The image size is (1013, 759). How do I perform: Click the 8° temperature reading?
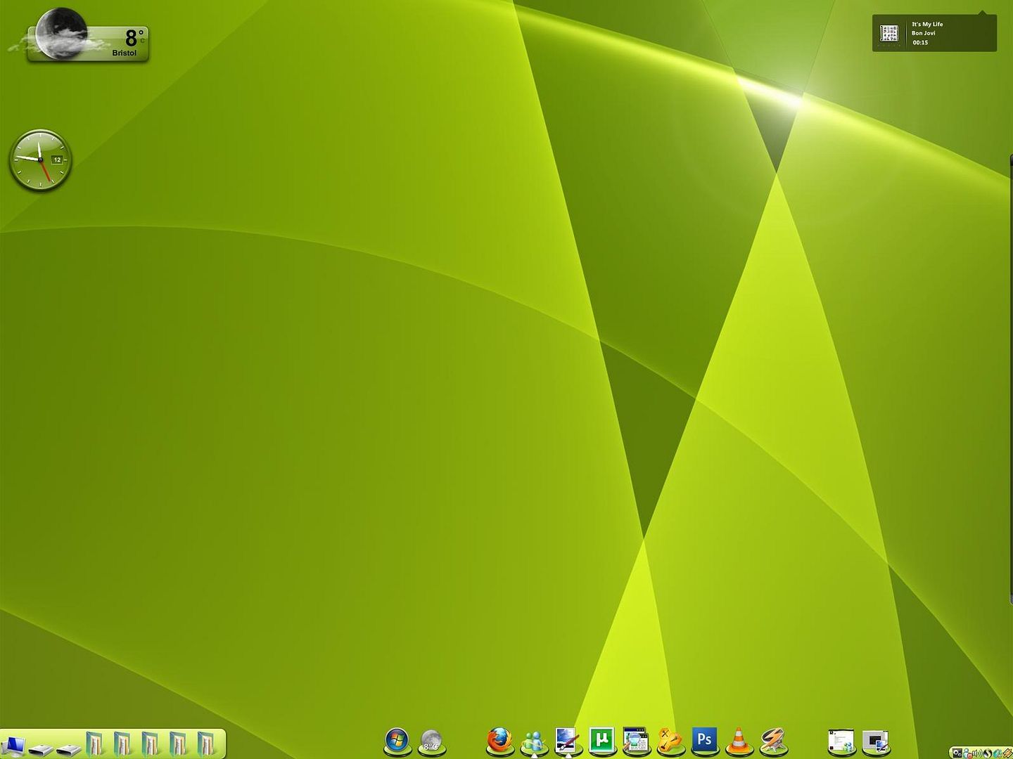point(134,37)
